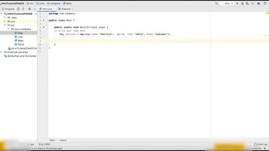The width and height of the screenshot is (269, 151).
Task: Click run gutter arrow beside class Main
Action: (44, 20)
